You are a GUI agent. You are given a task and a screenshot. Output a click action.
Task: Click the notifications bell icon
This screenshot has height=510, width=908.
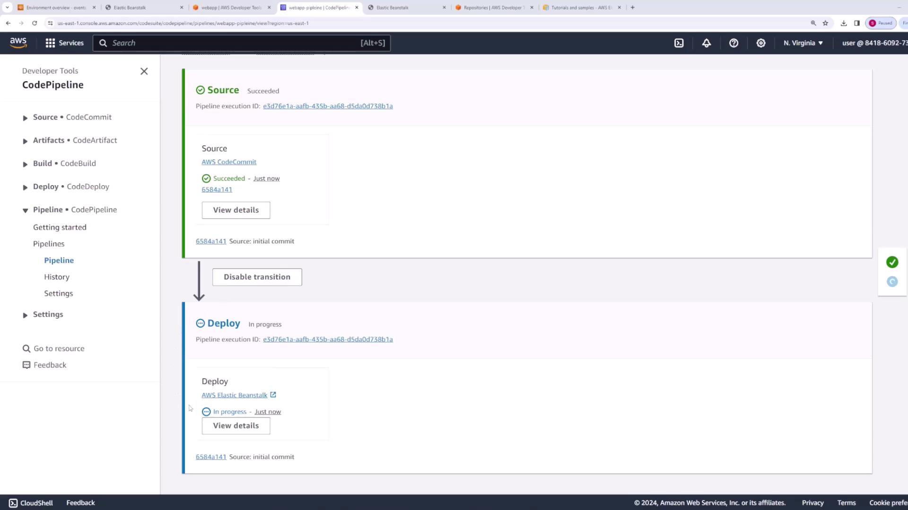(706, 43)
